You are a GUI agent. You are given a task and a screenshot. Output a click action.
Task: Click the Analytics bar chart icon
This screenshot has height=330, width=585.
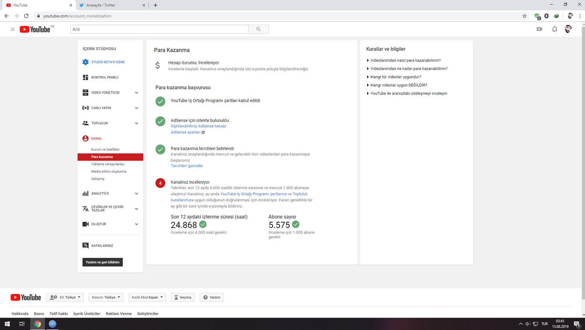(85, 194)
